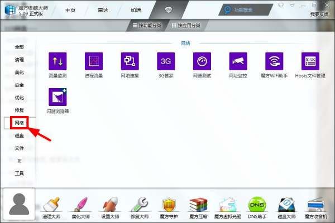Screen dimensions: 335x223
Task: Select 文件 category in sidebar
Action: tap(19, 148)
